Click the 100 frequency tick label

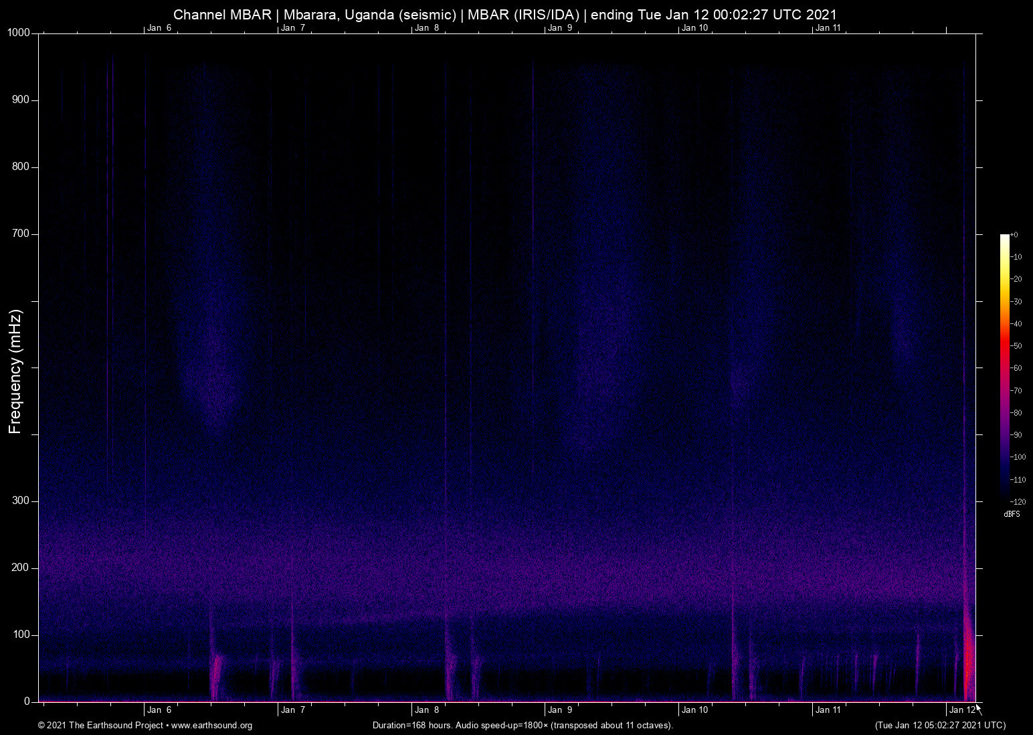point(22,635)
